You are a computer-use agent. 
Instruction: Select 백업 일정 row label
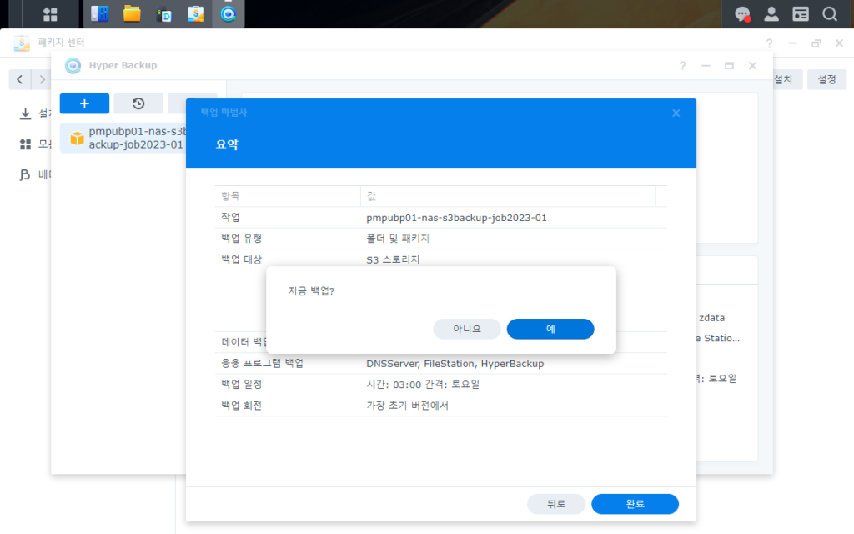(x=241, y=385)
